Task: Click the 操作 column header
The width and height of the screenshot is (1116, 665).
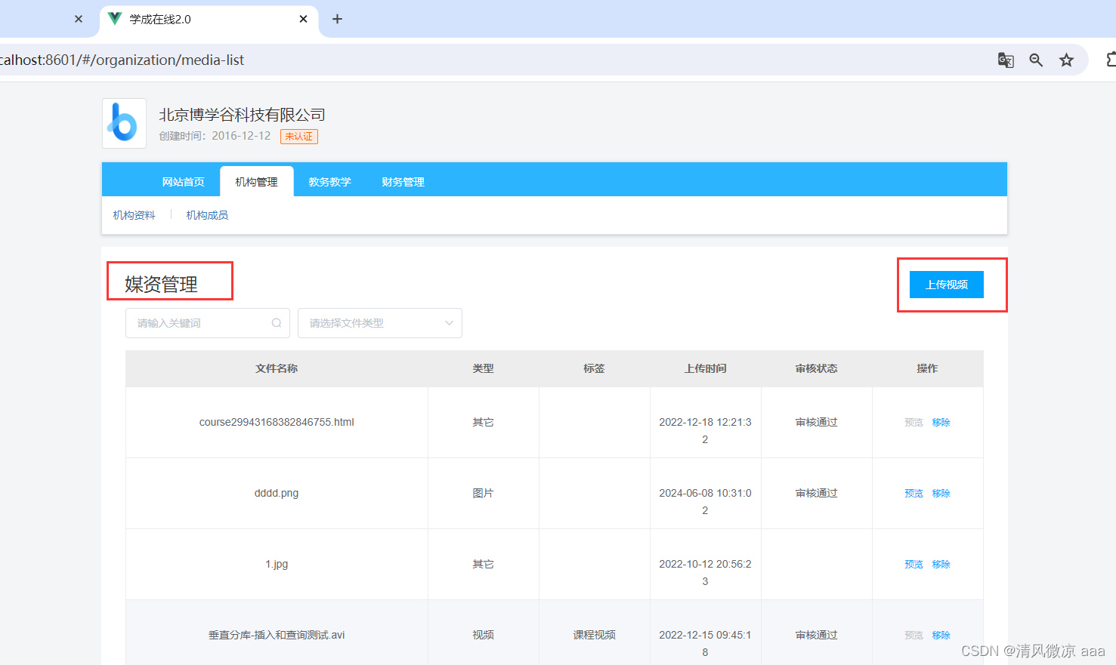Action: [x=927, y=368]
